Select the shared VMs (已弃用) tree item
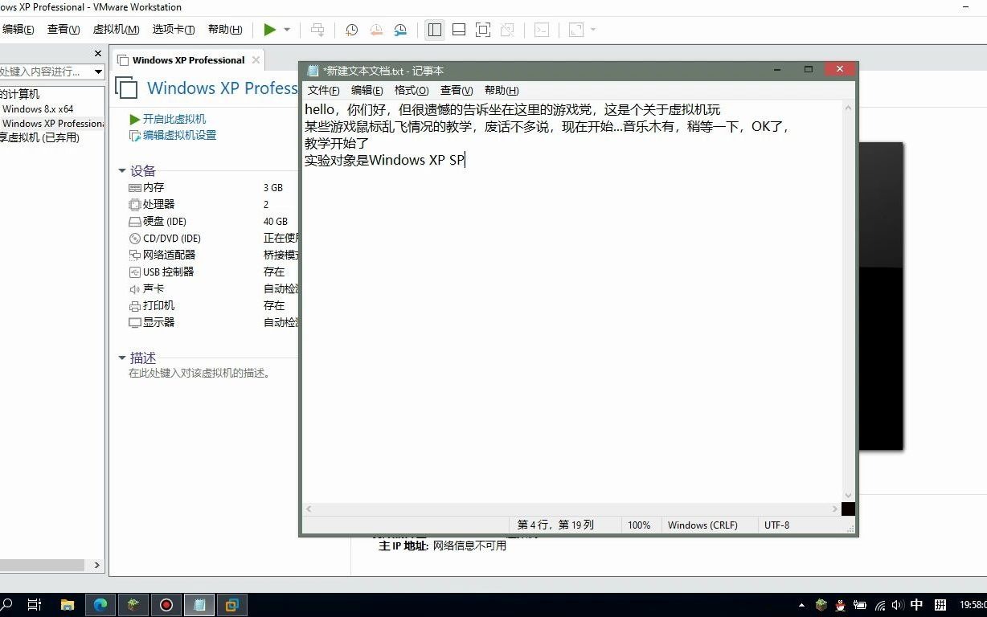987x617 pixels. tap(39, 137)
